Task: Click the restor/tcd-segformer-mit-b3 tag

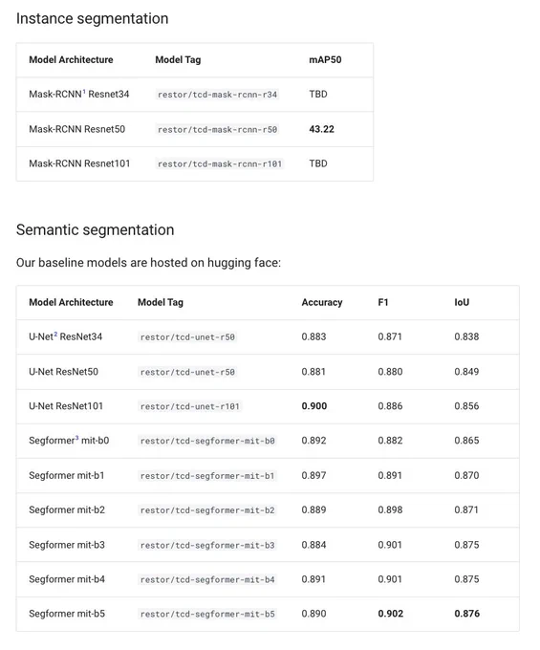Action: click(207, 545)
